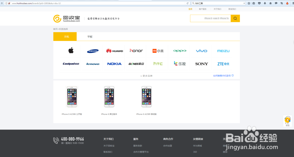The width and height of the screenshot is (294, 157).
Task: Select the OPPO brand logo
Action: 180,51
